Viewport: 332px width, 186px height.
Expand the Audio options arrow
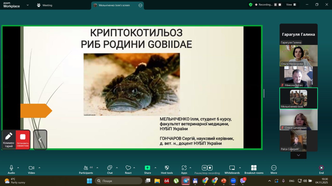tap(18, 168)
